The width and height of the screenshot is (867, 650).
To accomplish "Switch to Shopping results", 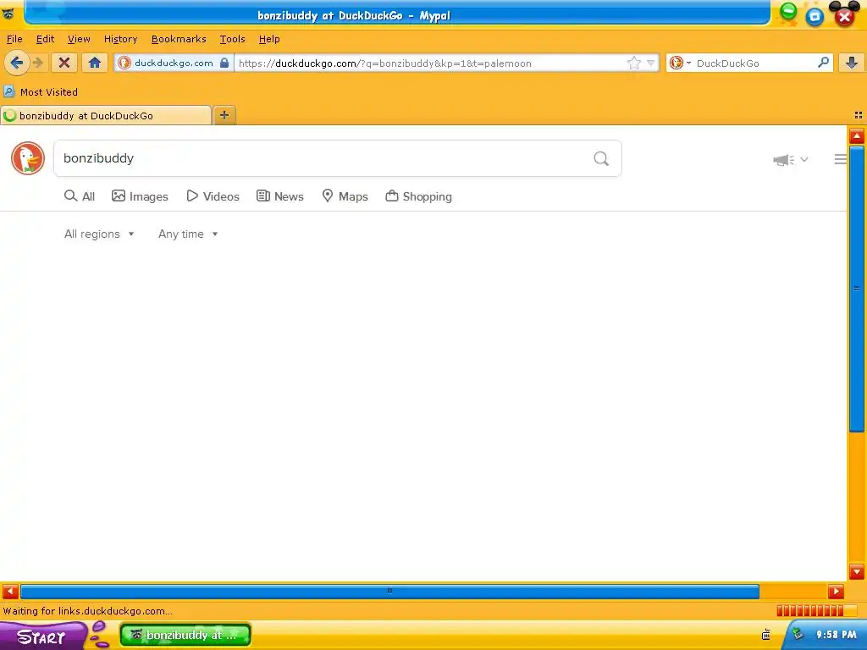I will coord(418,196).
